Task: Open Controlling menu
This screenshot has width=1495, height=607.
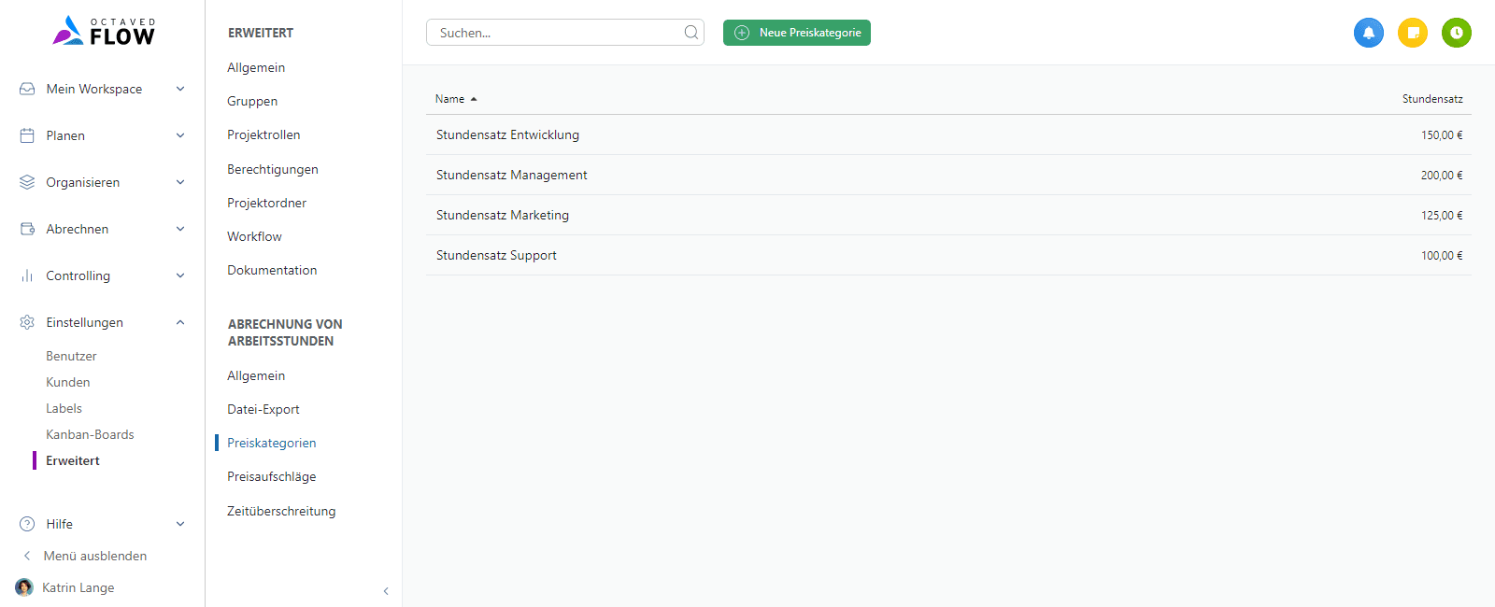Action: (78, 275)
